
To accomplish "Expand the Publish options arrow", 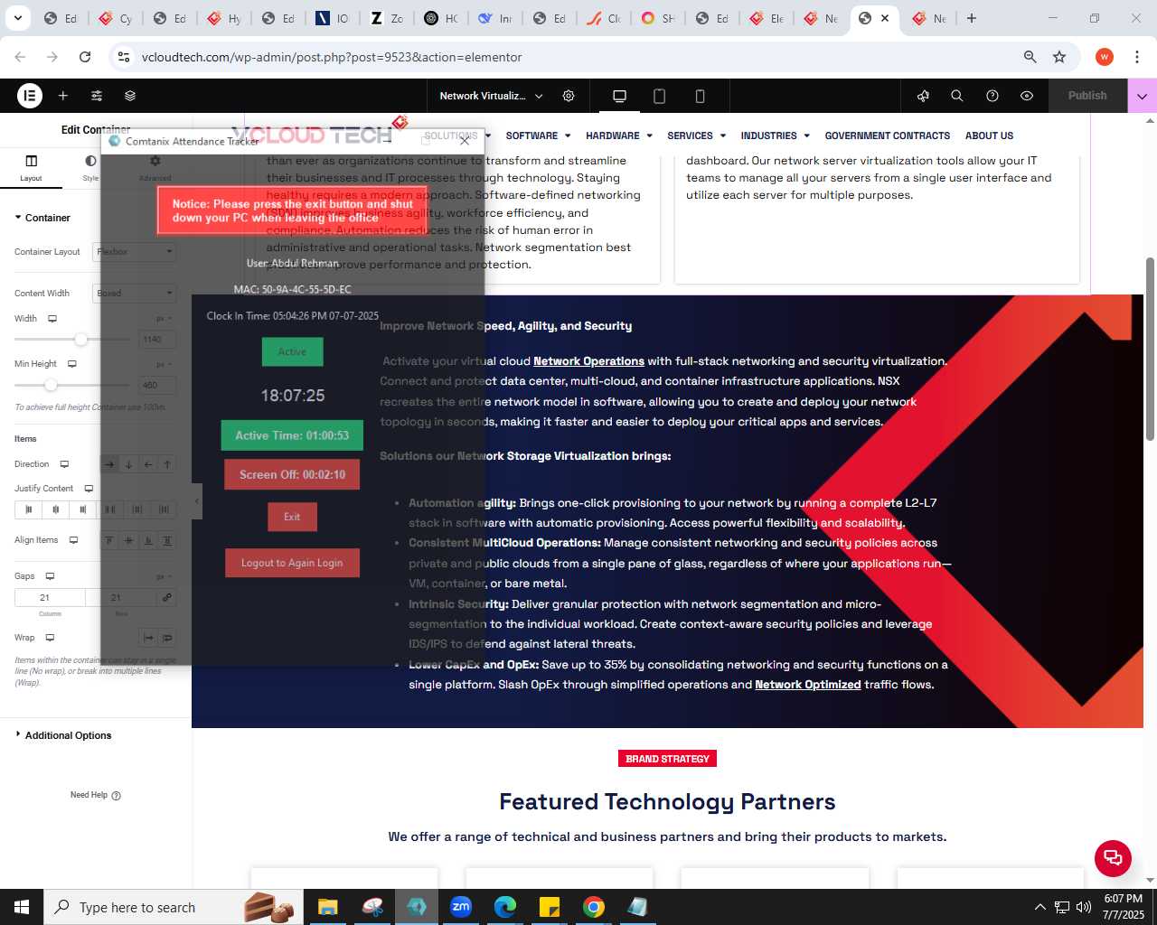I will coord(1142,96).
